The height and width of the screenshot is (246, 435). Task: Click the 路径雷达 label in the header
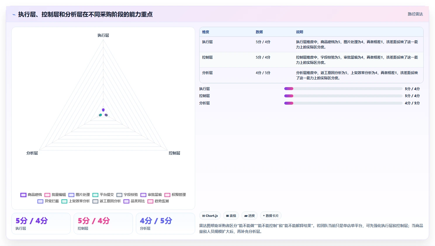[x=415, y=14]
